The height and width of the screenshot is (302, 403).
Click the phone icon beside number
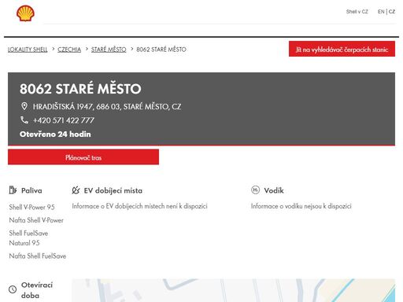coord(24,120)
